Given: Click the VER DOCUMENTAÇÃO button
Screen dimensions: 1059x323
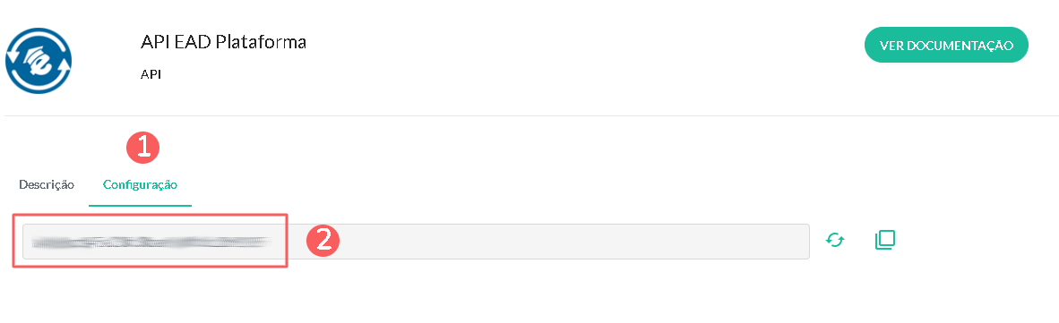Looking at the screenshot, I should (946, 45).
